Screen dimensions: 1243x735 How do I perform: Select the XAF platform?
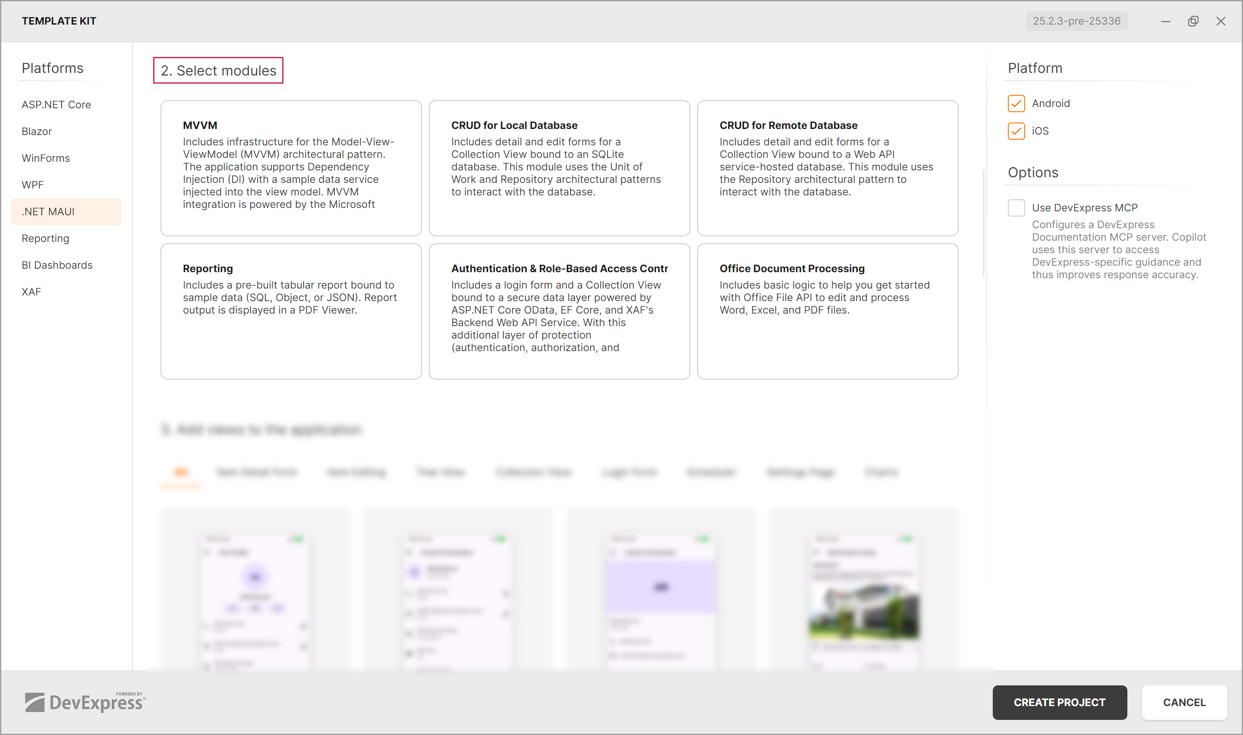pyautogui.click(x=31, y=291)
